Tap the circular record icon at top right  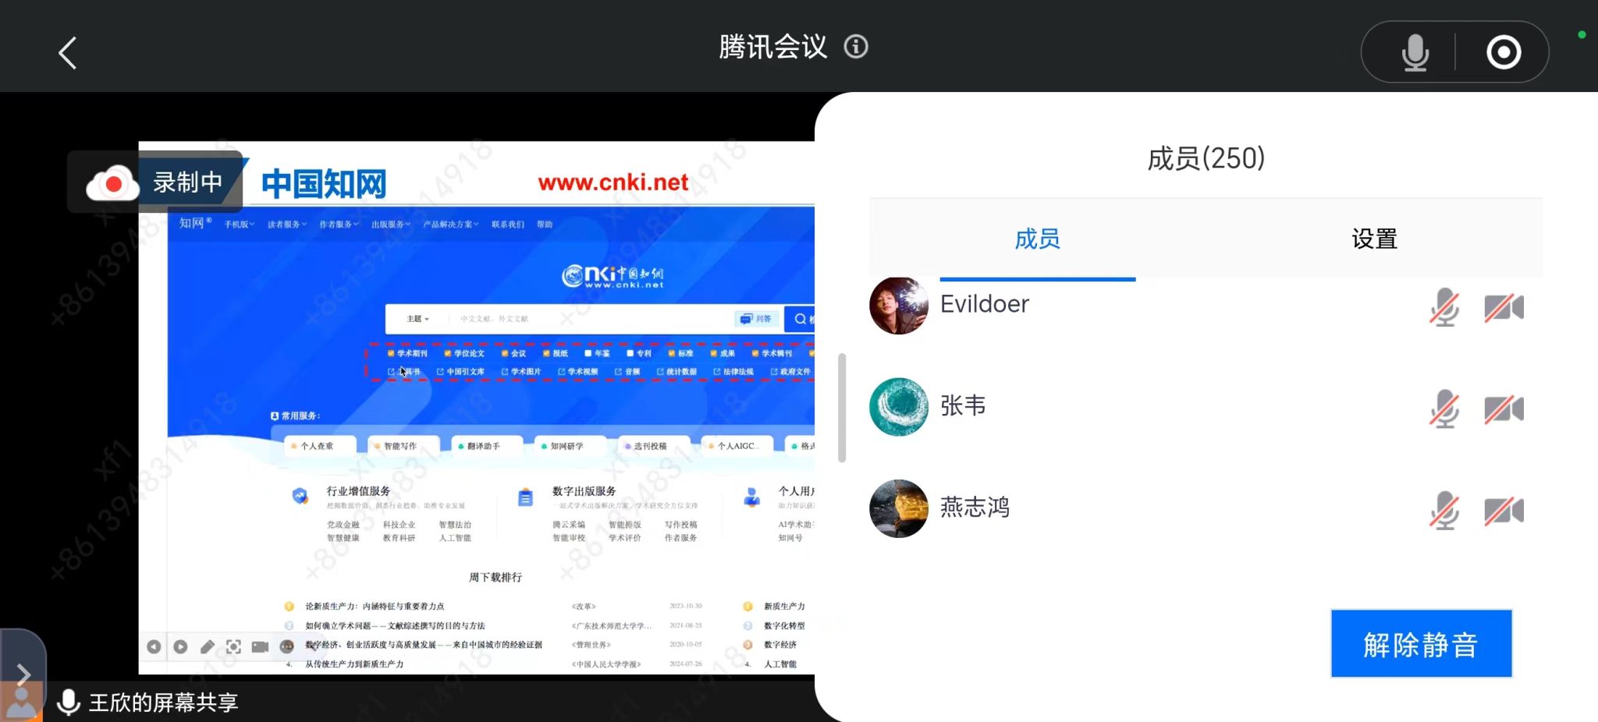click(x=1503, y=53)
